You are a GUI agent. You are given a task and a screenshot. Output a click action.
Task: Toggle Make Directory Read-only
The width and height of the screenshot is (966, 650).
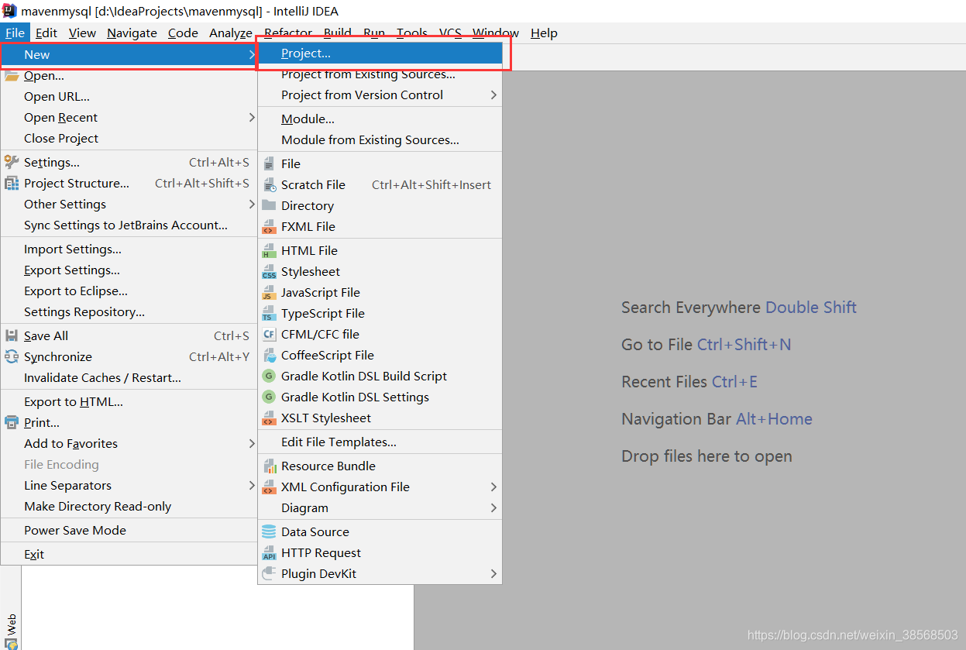[129, 506]
